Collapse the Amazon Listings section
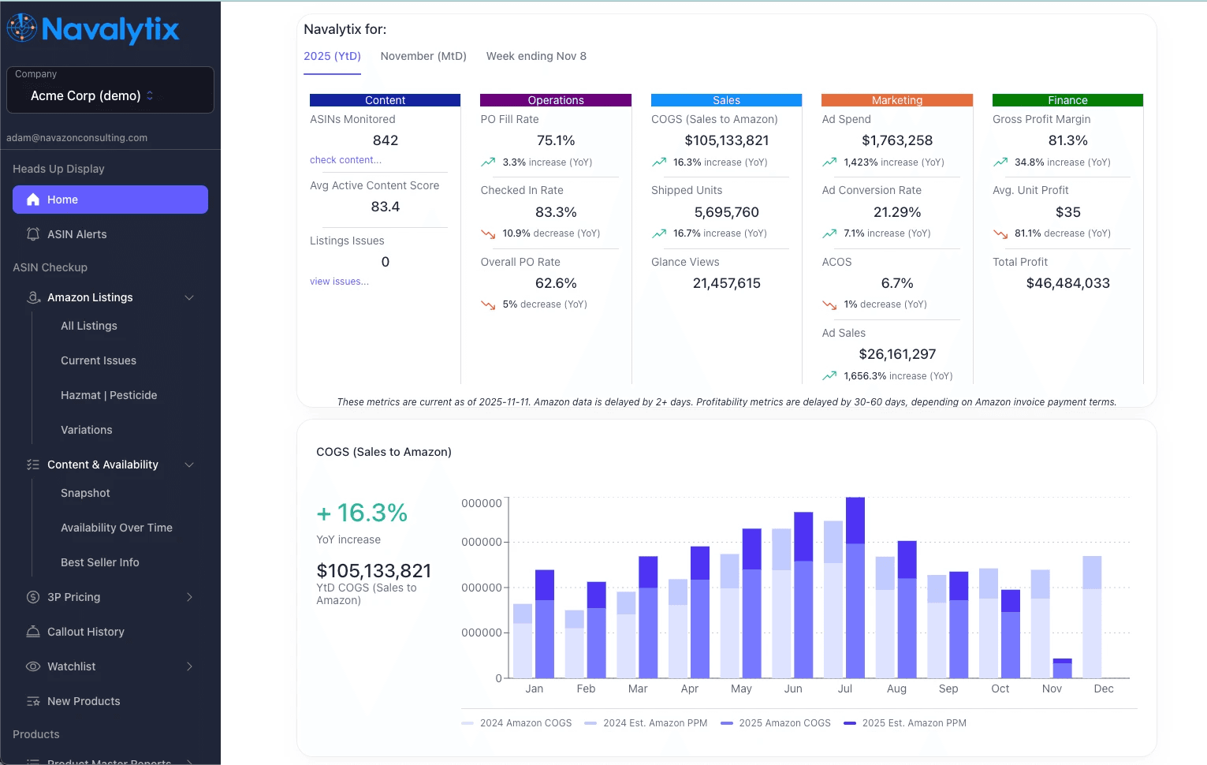The image size is (1207, 765). click(189, 297)
